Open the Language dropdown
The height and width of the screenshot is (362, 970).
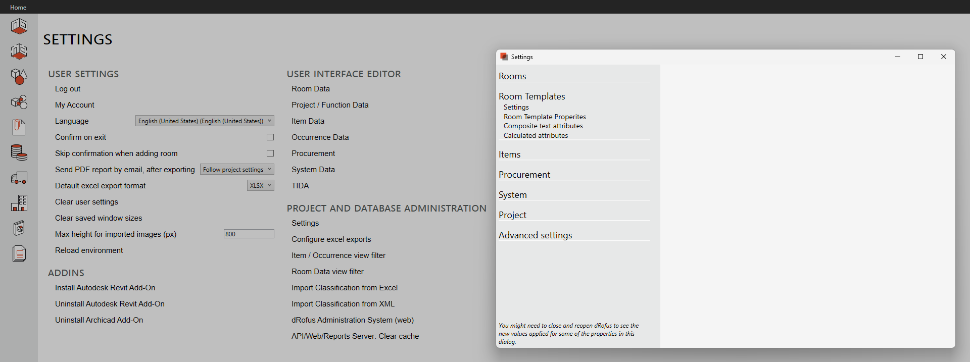(205, 121)
